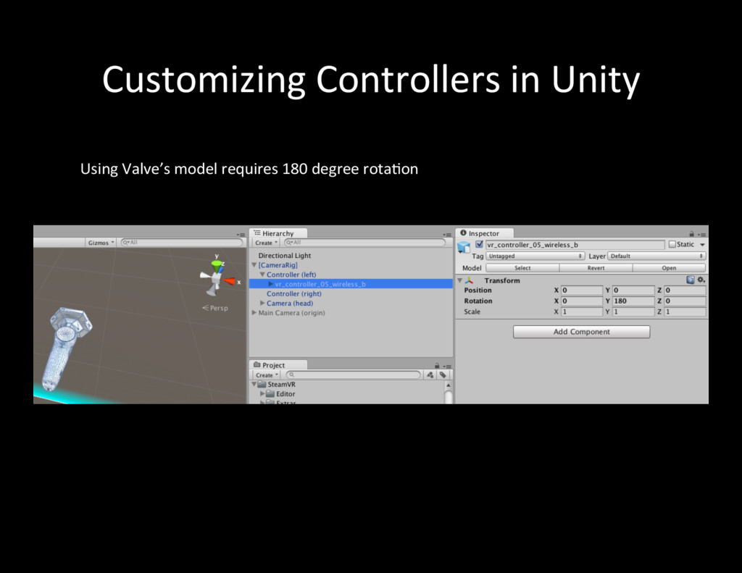Collapse the Controller (left) tree arrow
Screen dimensions: 742x573
[262, 275]
